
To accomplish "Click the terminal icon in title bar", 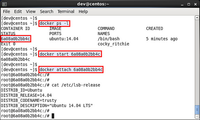I will pos(4,4).
